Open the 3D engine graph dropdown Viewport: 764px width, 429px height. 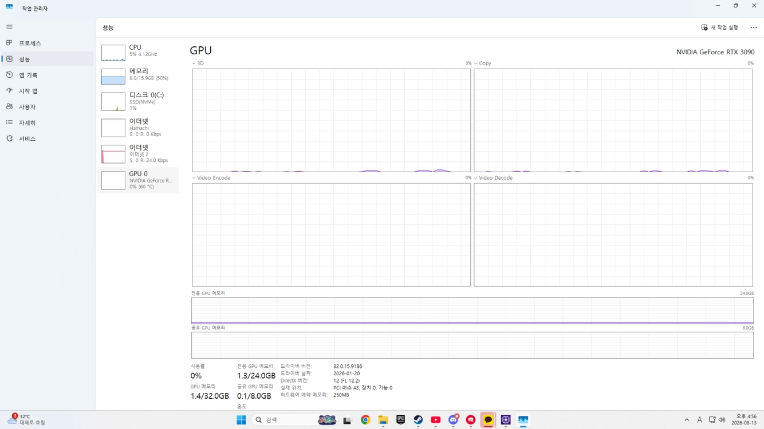tap(198, 63)
